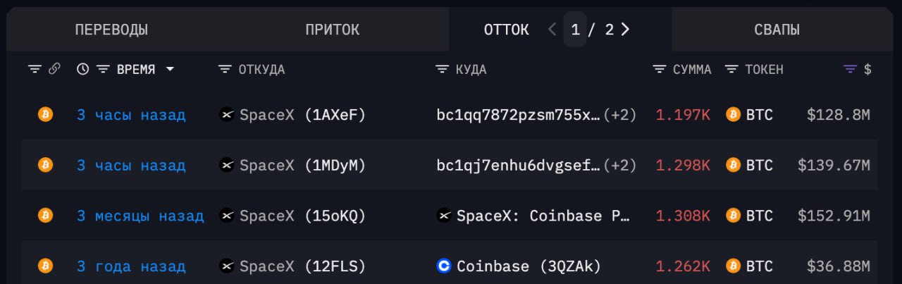Image resolution: width=902 pixels, height=284 pixels.
Task: Click the filter icon beside СУММА
Action: (660, 69)
